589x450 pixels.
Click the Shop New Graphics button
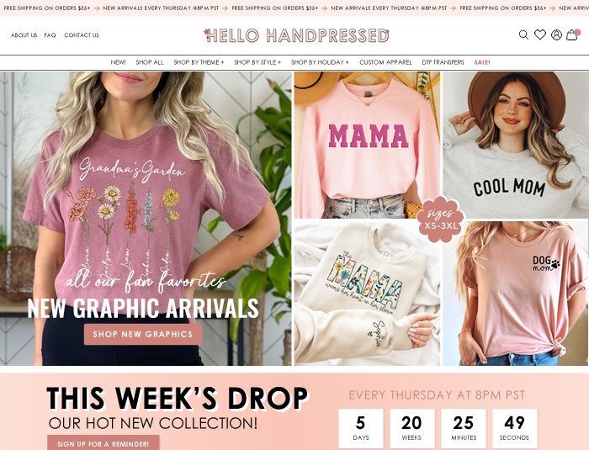click(143, 334)
